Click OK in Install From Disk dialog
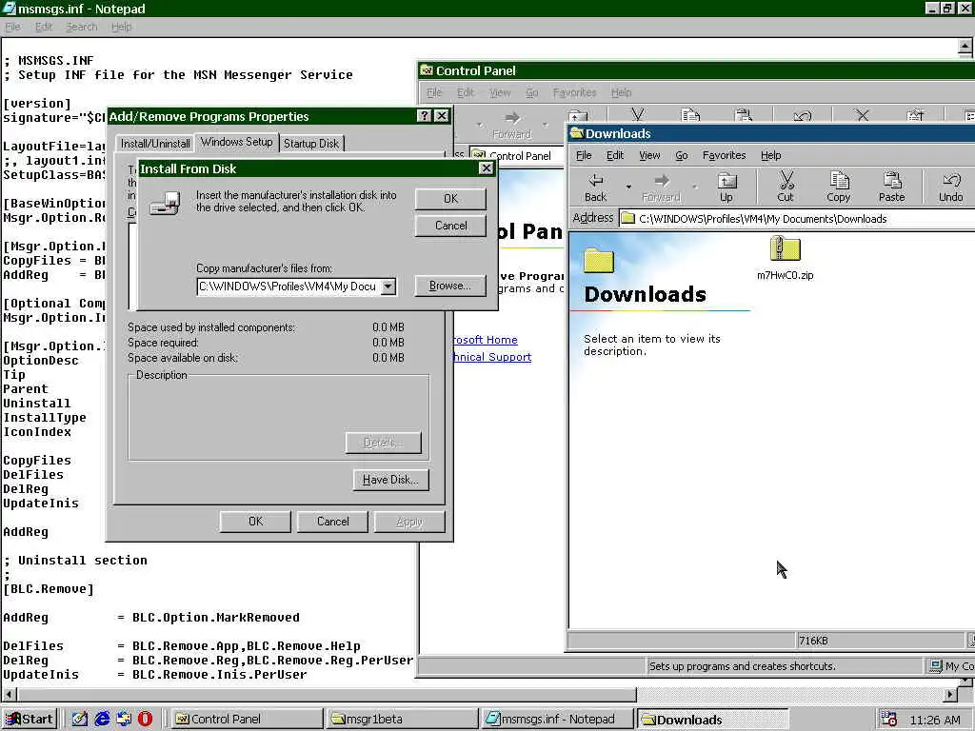 [450, 199]
